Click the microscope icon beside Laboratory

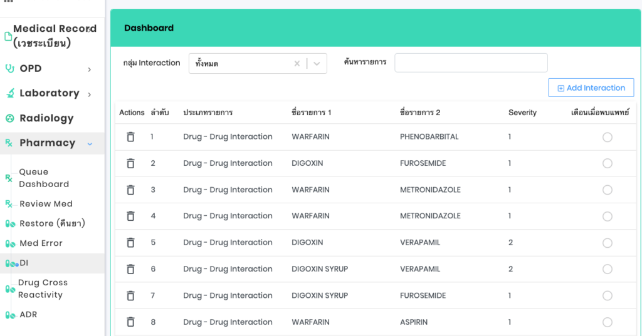tap(9, 94)
